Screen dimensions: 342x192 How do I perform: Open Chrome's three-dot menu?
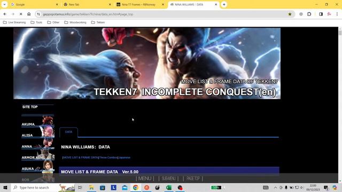coord(337,14)
